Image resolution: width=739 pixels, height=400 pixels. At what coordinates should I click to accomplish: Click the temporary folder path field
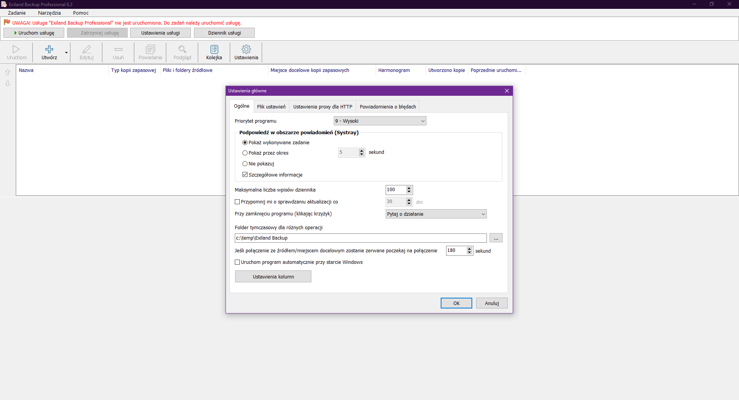pos(361,238)
